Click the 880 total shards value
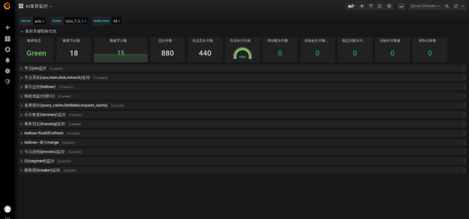 (x=168, y=53)
